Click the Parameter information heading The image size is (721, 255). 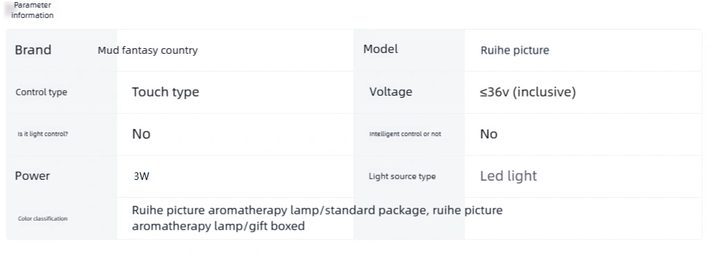coord(32,10)
